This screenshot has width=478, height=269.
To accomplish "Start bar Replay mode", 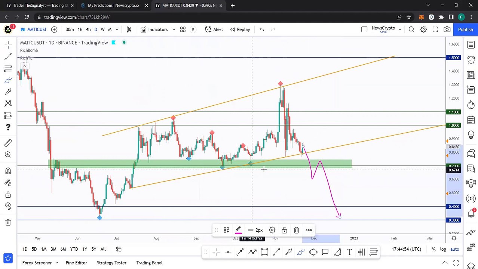I will pyautogui.click(x=240, y=30).
